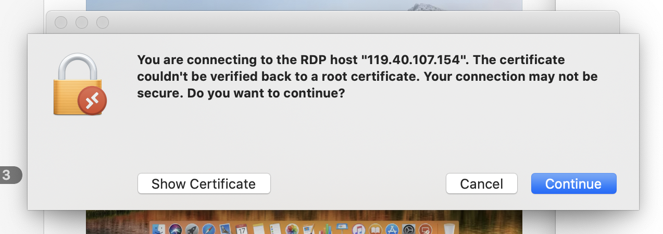Screen dimensions: 663x234
Task: Open iTunes music note icon in dock
Action: 358,229
